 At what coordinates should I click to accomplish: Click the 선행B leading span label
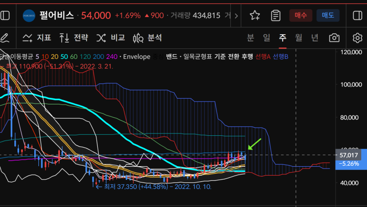[281, 56]
